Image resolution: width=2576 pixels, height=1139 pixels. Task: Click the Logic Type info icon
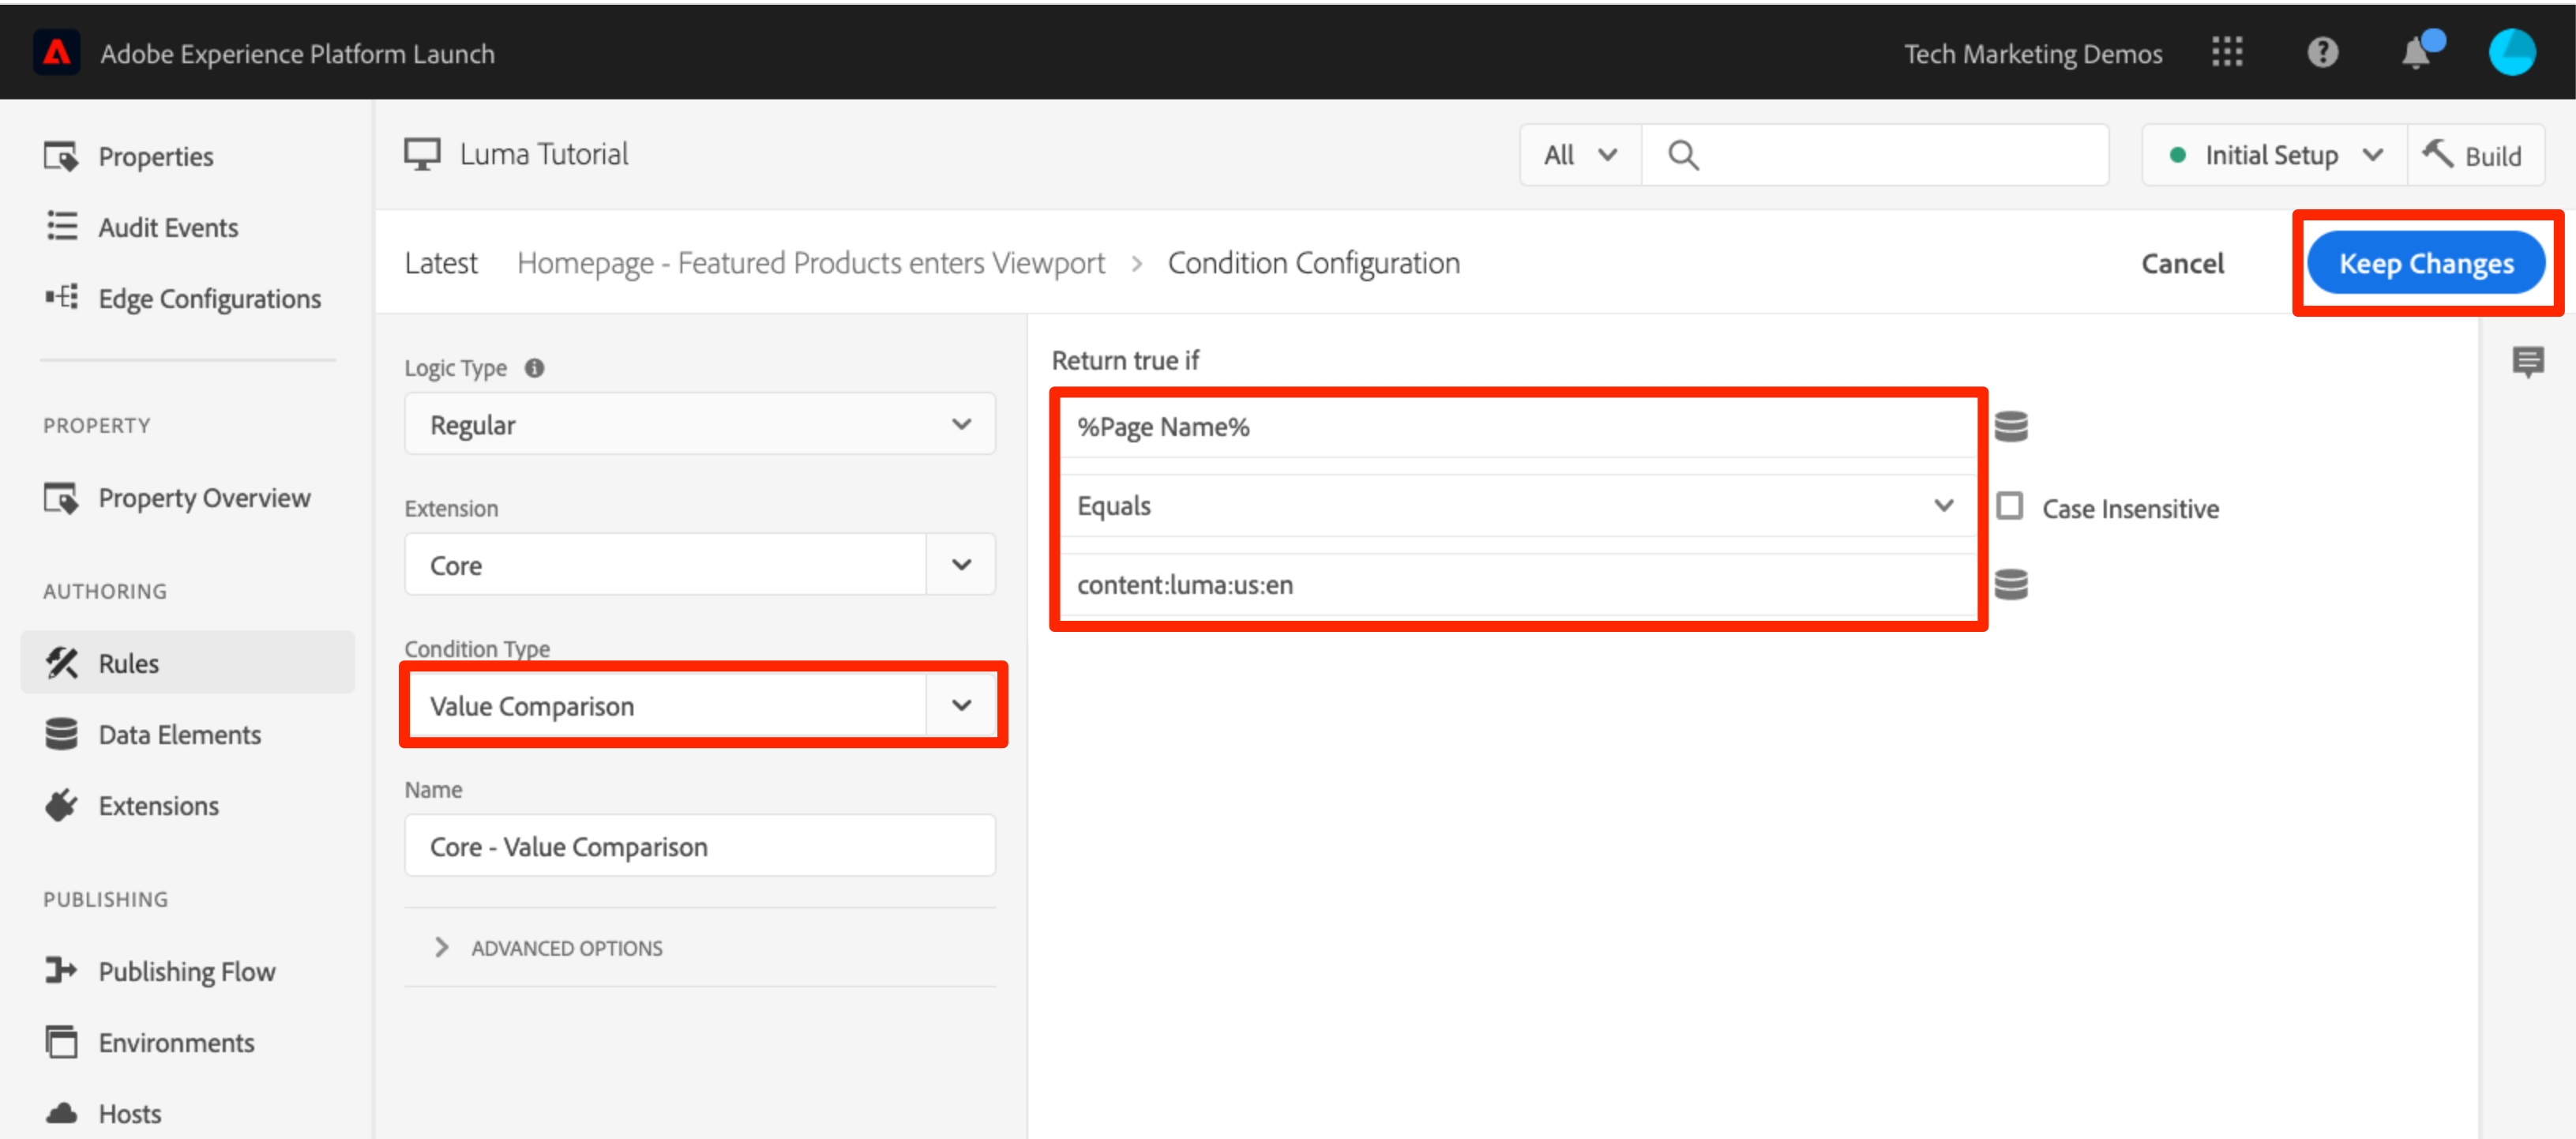coord(535,368)
